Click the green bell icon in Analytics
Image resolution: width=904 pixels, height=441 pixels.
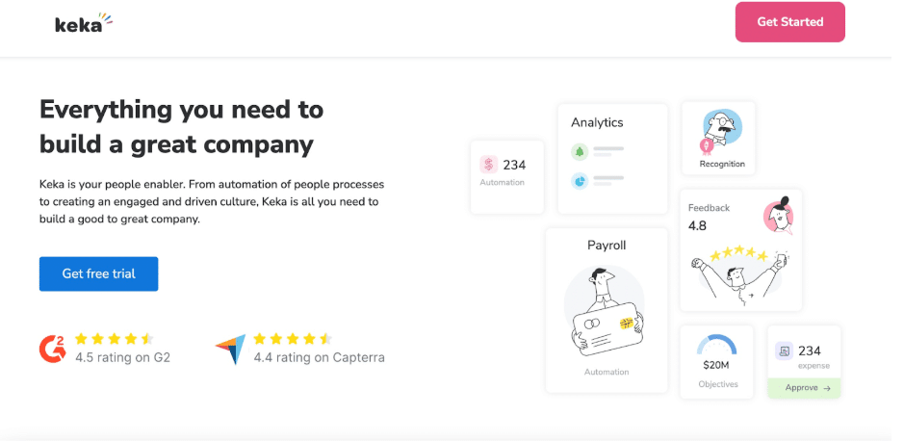[x=580, y=151]
